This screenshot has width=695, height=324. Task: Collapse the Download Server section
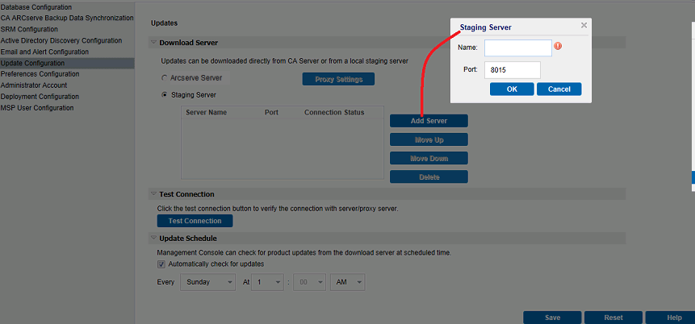(x=154, y=43)
